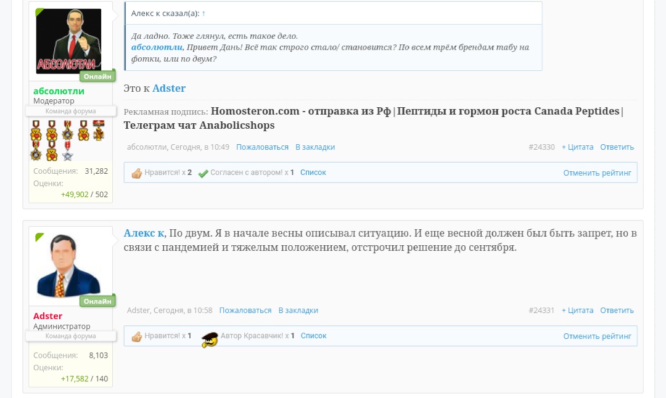This screenshot has width=666, height=398.
Task: Bookmark Adster's post with В закладки
Action: (298, 311)
